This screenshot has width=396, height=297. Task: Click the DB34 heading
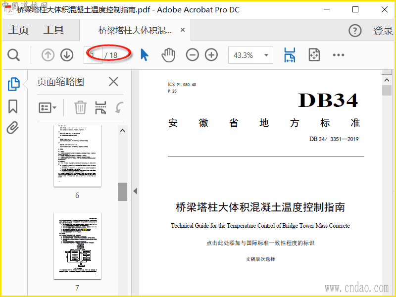point(328,100)
